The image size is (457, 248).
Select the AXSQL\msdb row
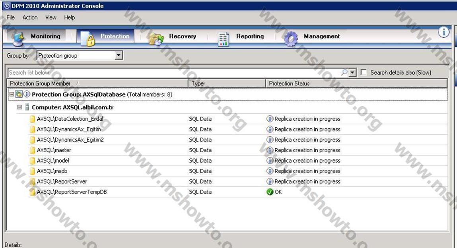coord(238,171)
